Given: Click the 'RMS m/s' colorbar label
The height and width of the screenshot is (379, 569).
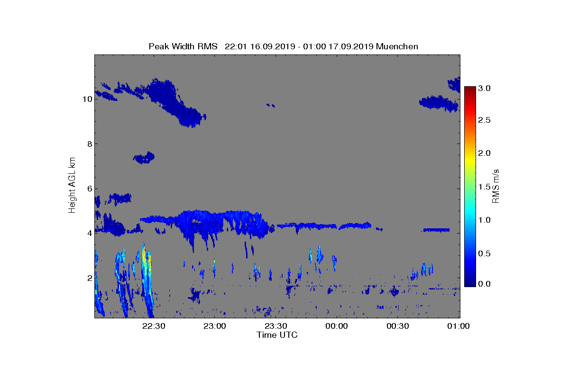Looking at the screenshot, I should tap(496, 185).
